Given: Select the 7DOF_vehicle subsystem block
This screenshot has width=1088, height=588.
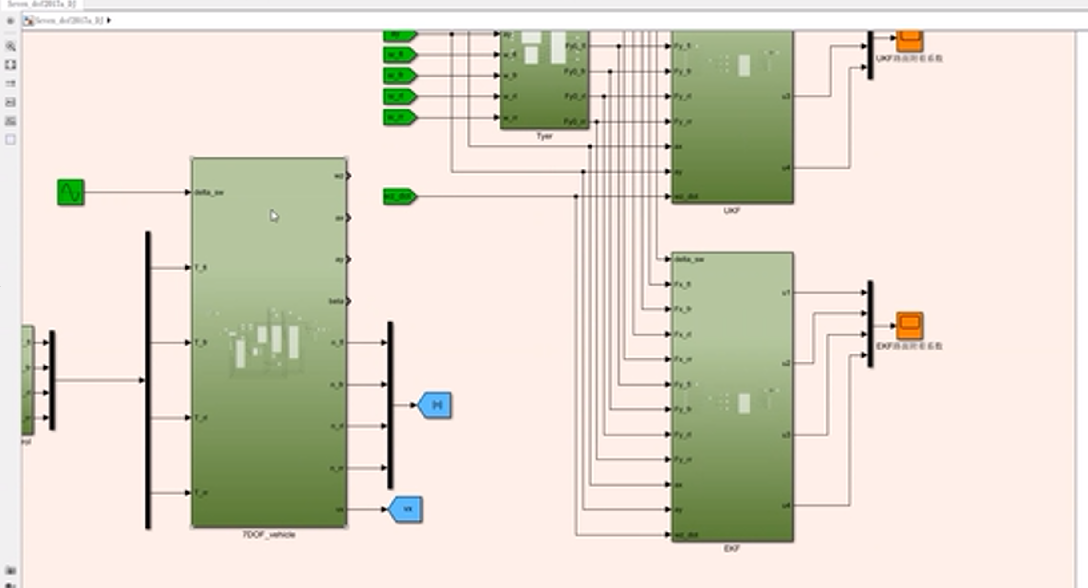Looking at the screenshot, I should [x=269, y=342].
